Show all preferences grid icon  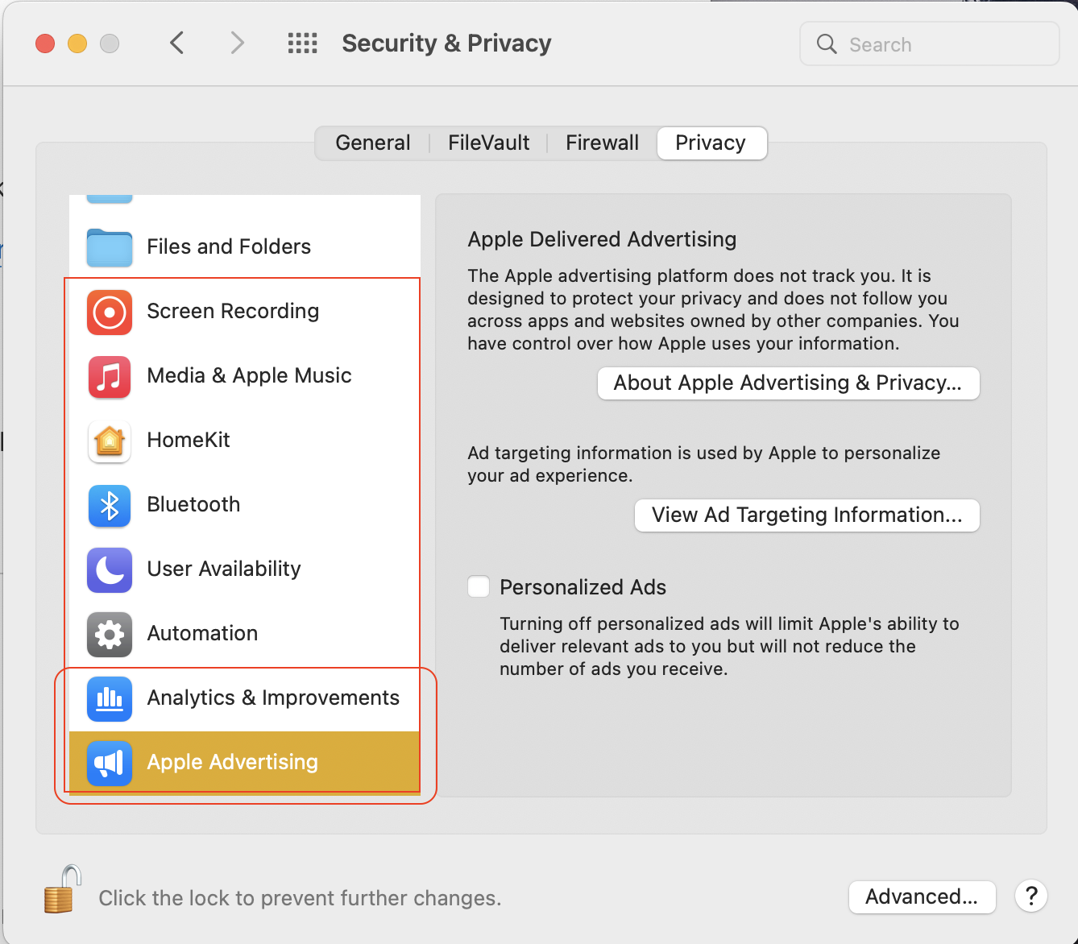coord(303,43)
